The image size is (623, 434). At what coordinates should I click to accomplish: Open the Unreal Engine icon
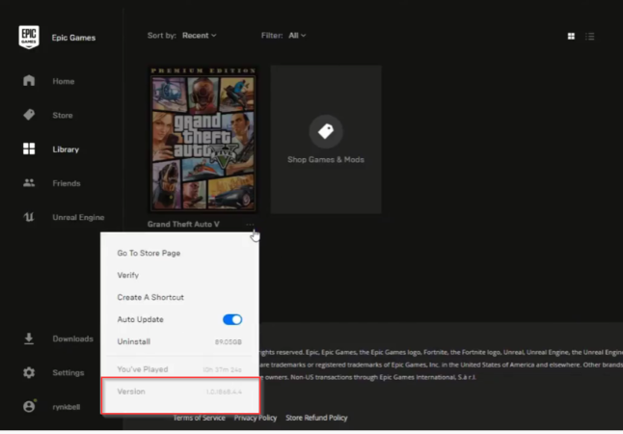(x=29, y=218)
